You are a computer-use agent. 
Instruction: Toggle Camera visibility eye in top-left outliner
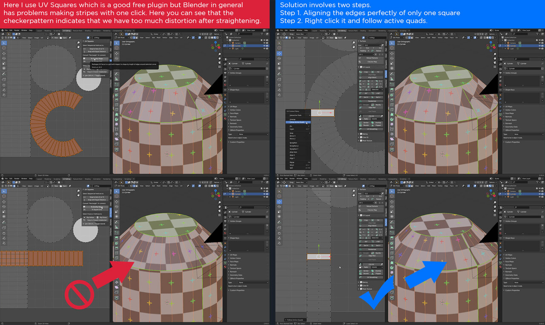click(x=264, y=43)
